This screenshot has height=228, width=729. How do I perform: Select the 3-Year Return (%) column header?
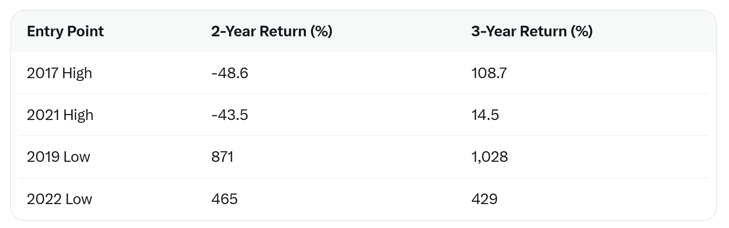point(532,31)
